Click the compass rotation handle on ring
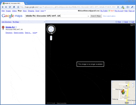The width and height of the screenshot is (136, 105). [52, 33]
